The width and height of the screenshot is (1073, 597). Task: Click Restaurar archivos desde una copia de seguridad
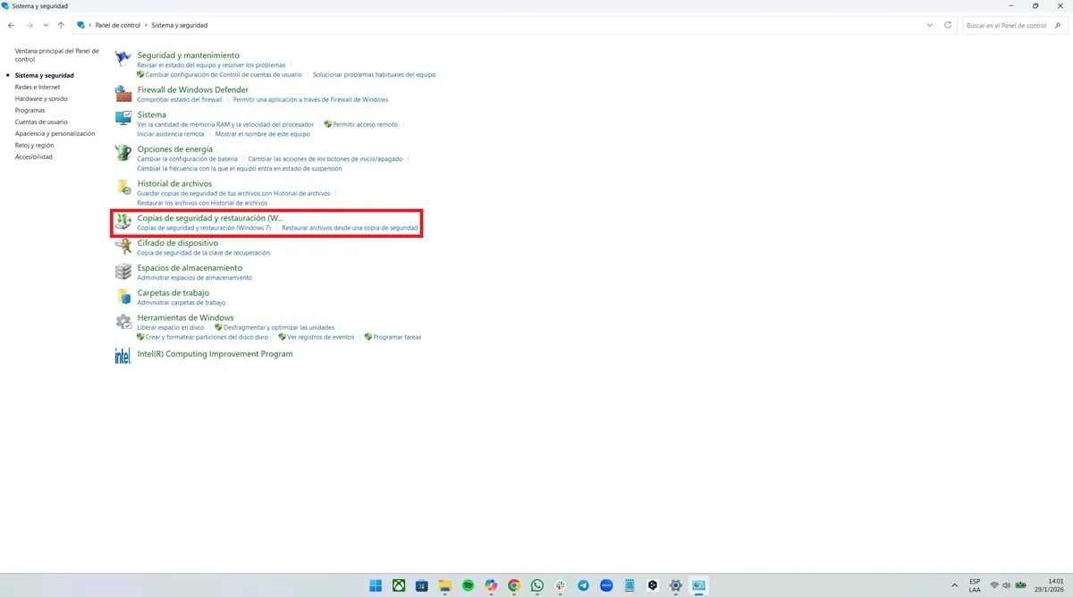pos(350,228)
